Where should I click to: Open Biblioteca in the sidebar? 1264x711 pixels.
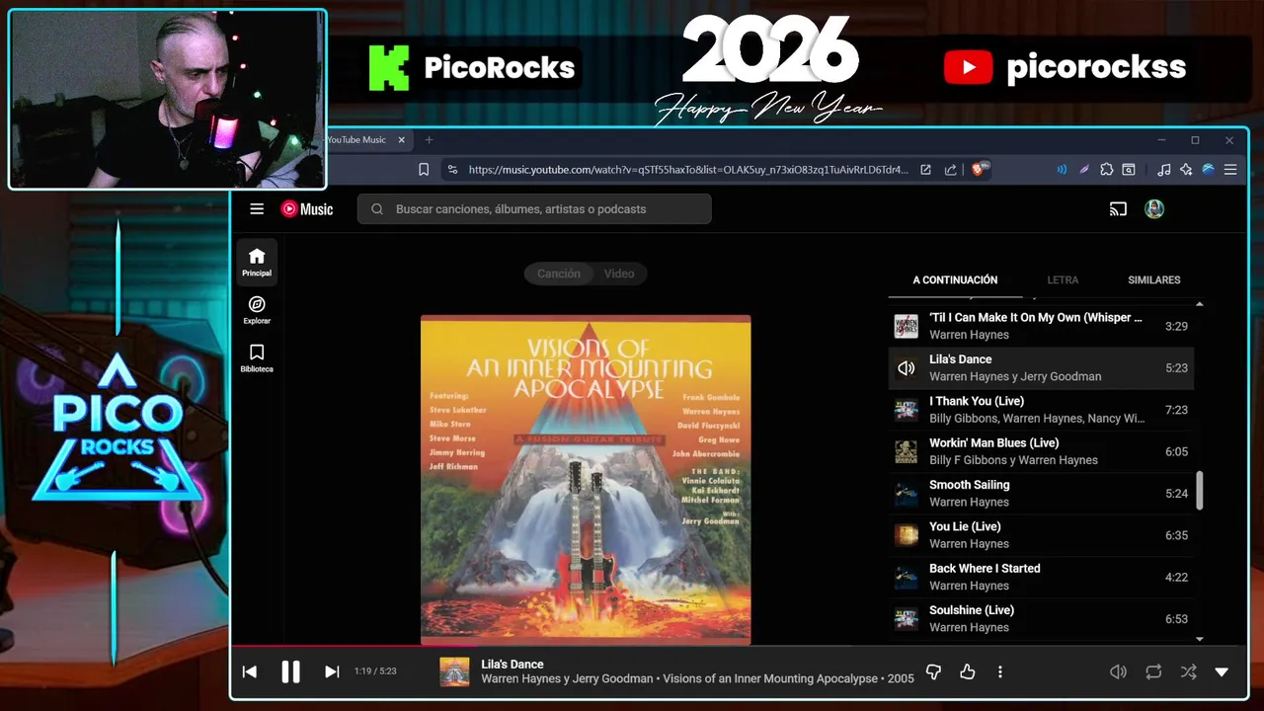tap(257, 357)
